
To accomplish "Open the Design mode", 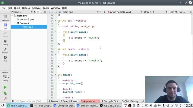I will click(x=5, y=34).
